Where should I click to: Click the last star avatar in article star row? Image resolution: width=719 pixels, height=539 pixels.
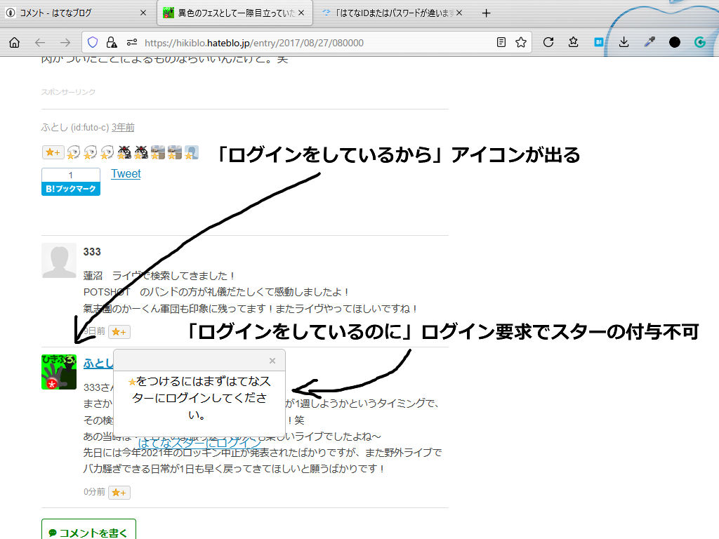(191, 152)
